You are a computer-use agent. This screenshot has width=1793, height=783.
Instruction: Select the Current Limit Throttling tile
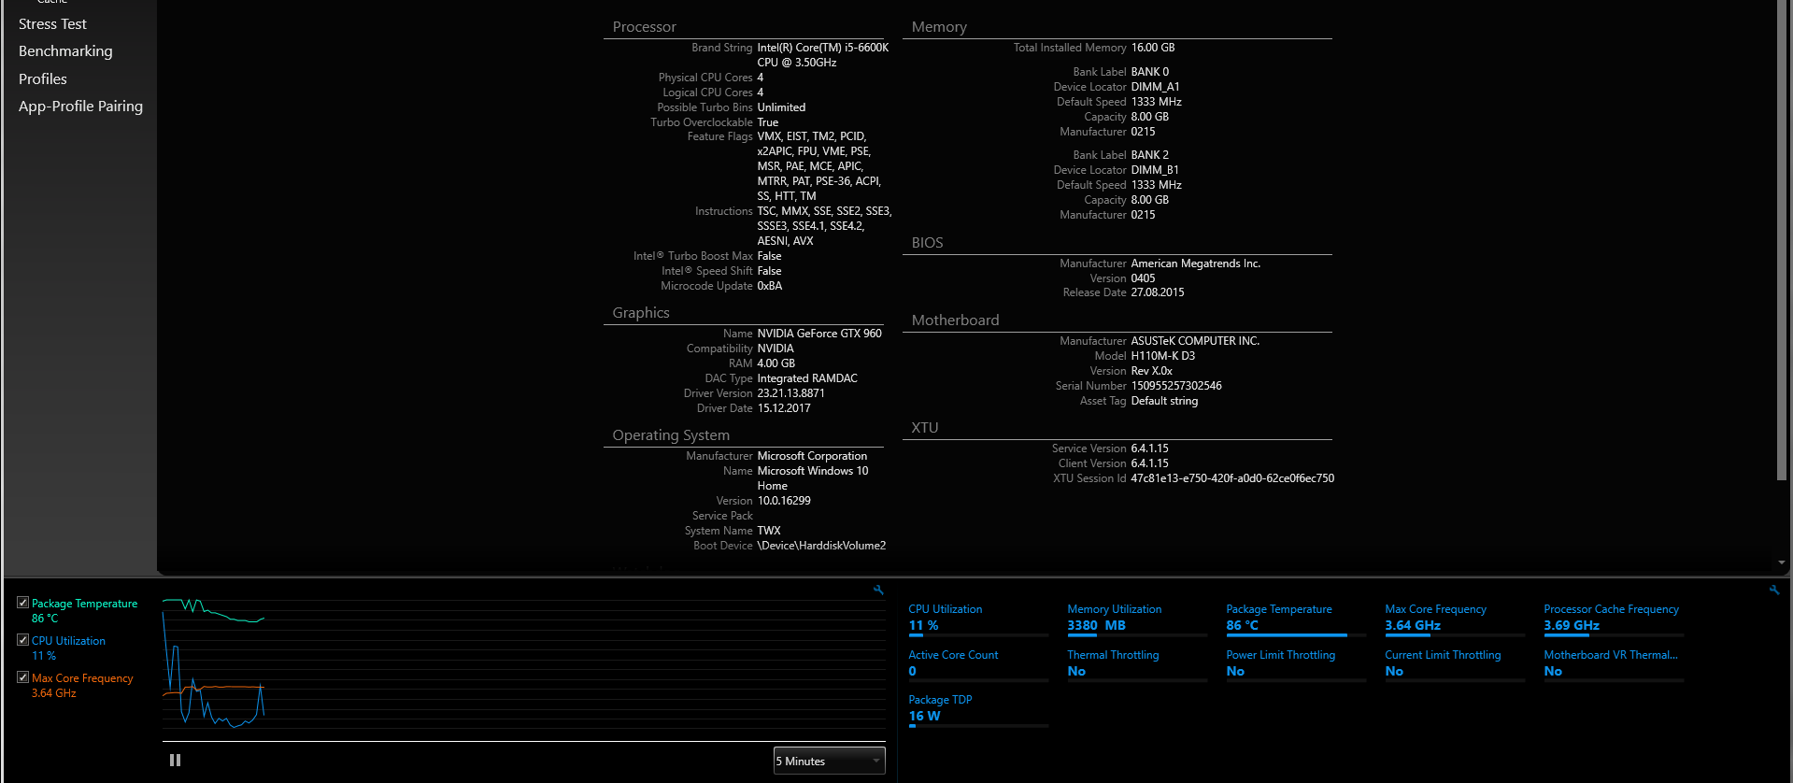pos(1455,665)
